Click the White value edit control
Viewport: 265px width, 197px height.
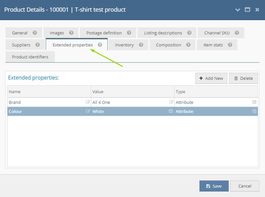(170, 111)
